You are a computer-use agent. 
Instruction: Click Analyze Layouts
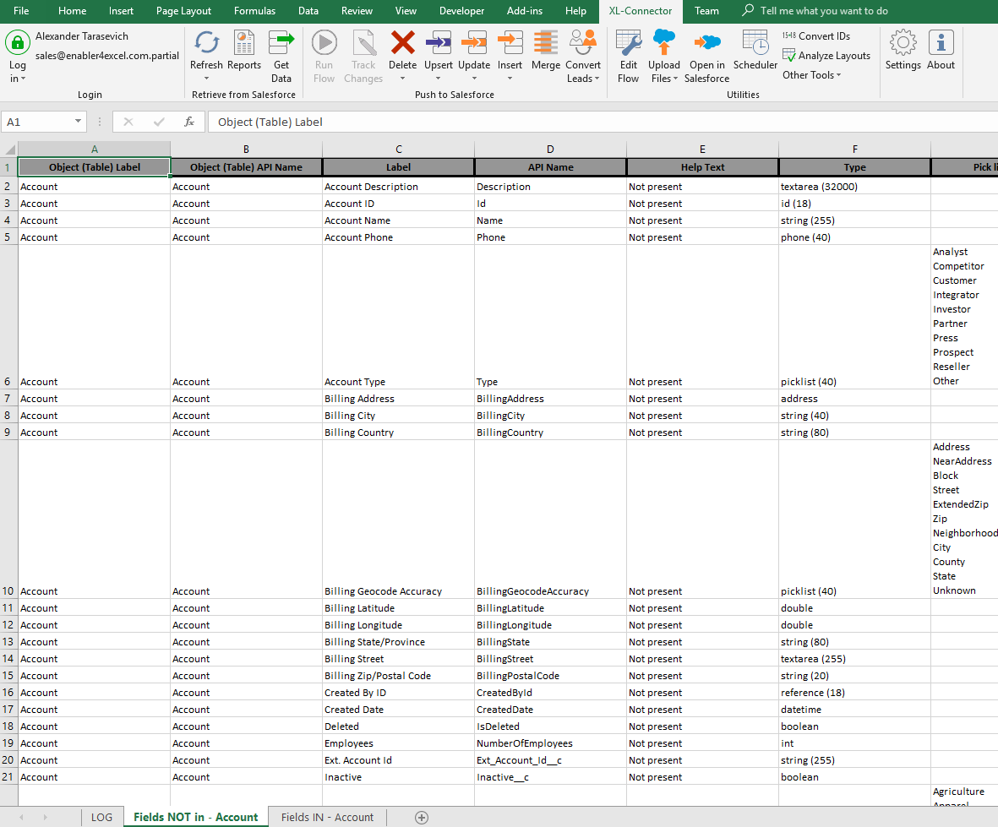coord(826,56)
